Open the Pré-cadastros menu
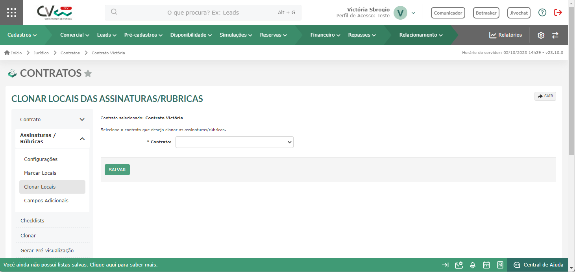575x272 pixels. [143, 35]
